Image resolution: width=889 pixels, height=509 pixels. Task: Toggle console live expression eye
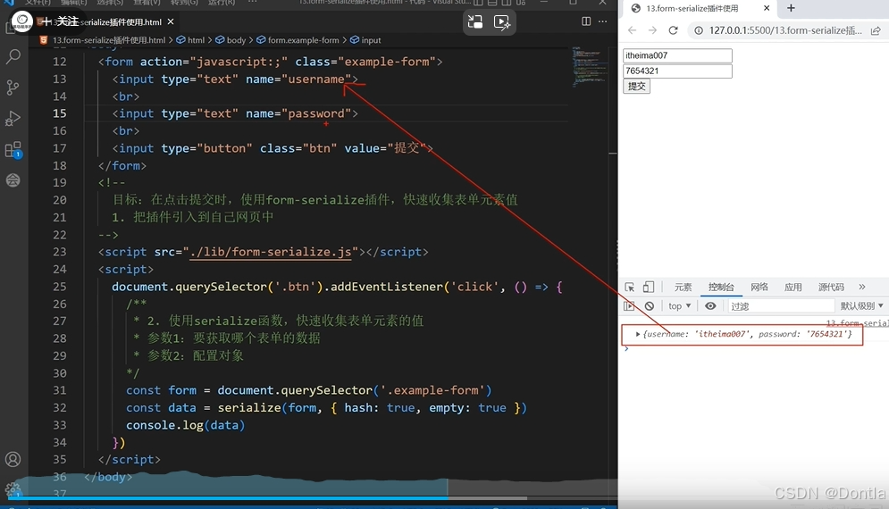tap(710, 306)
